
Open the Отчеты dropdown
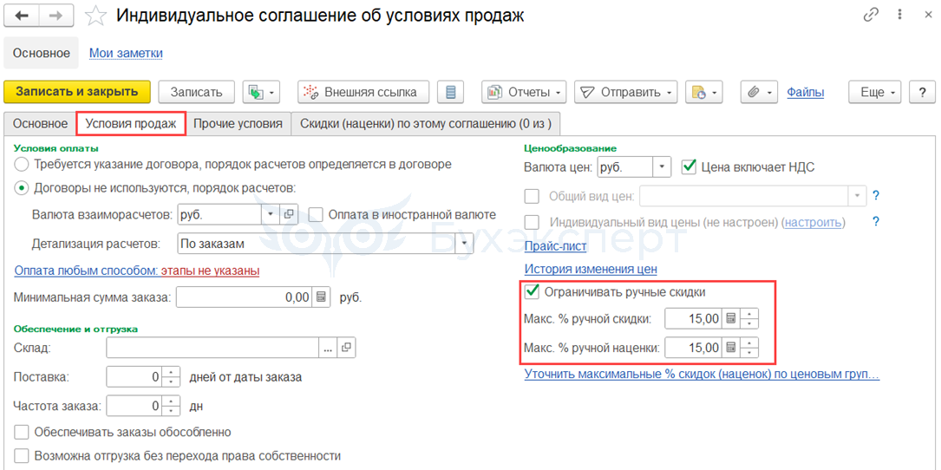(523, 93)
